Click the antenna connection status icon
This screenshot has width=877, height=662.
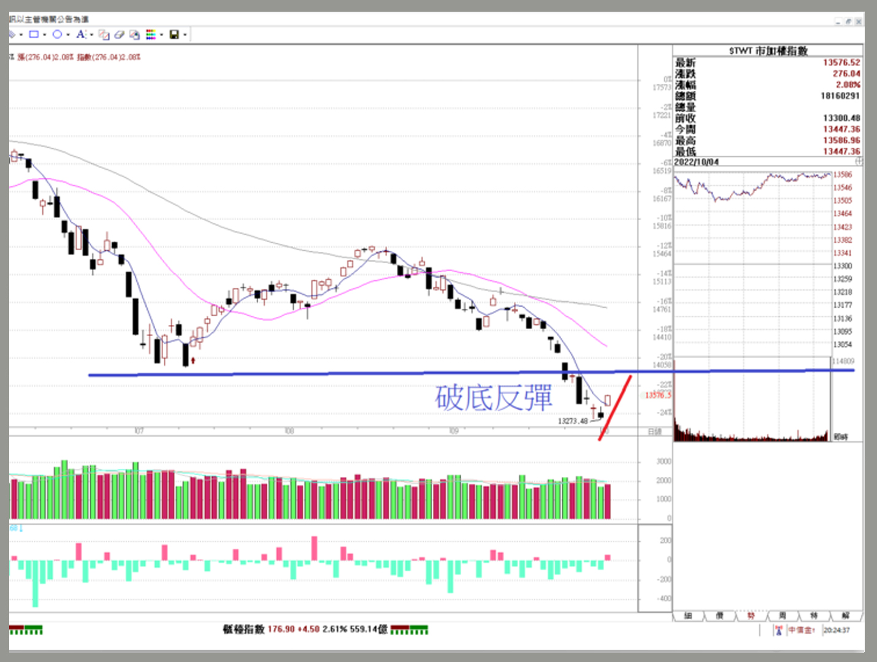(778, 630)
